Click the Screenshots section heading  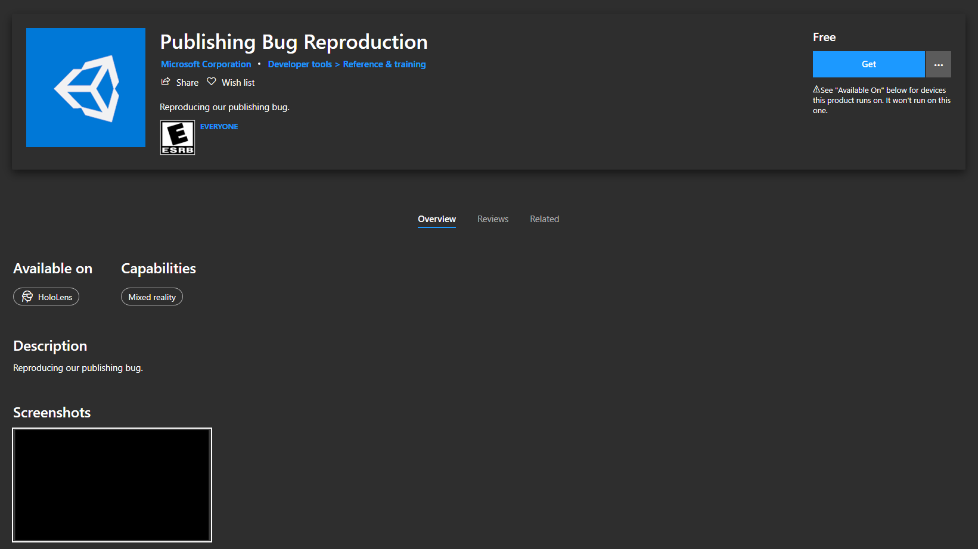[x=52, y=413]
